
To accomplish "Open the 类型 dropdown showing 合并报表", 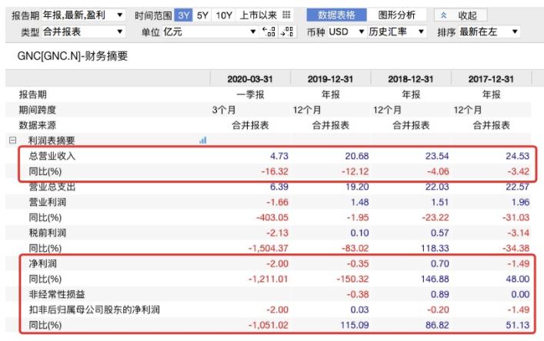I will (83, 31).
